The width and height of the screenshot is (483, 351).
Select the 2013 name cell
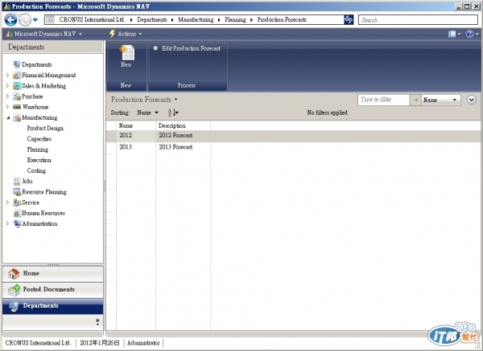[136, 147]
